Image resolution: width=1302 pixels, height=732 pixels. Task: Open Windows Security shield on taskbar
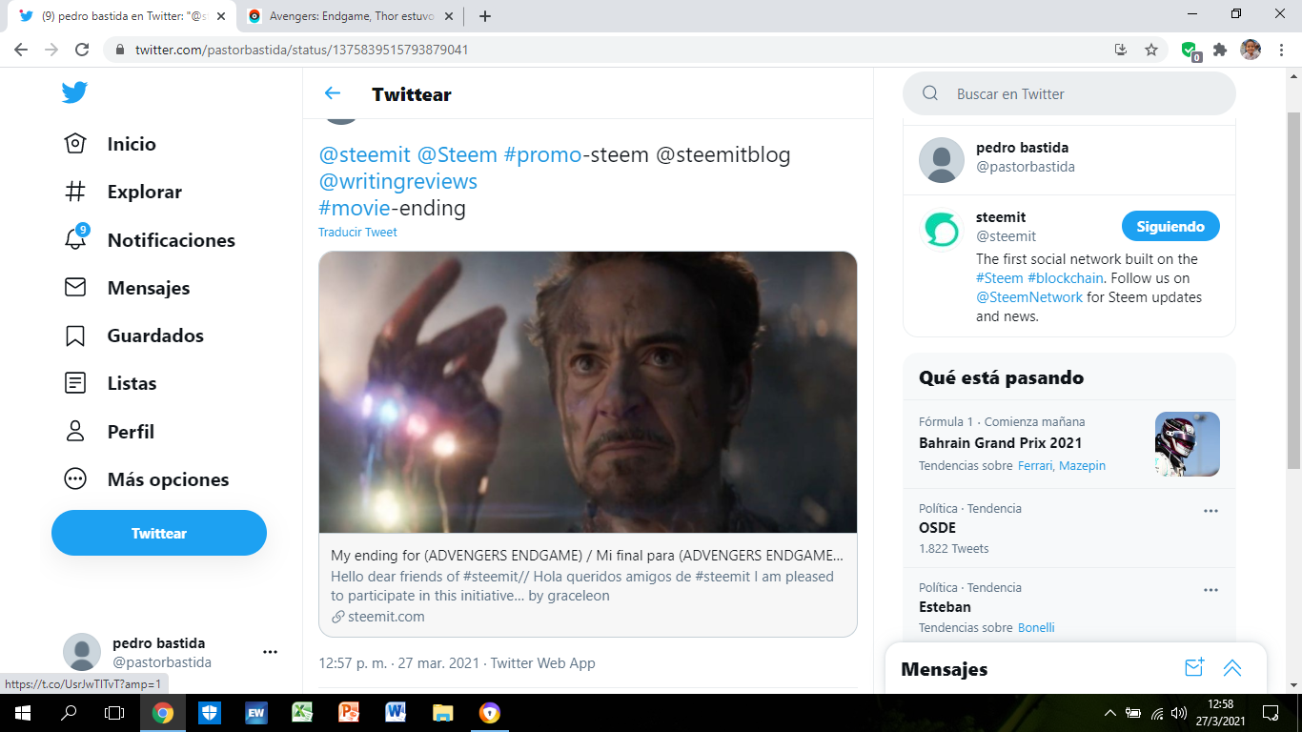[x=210, y=712]
